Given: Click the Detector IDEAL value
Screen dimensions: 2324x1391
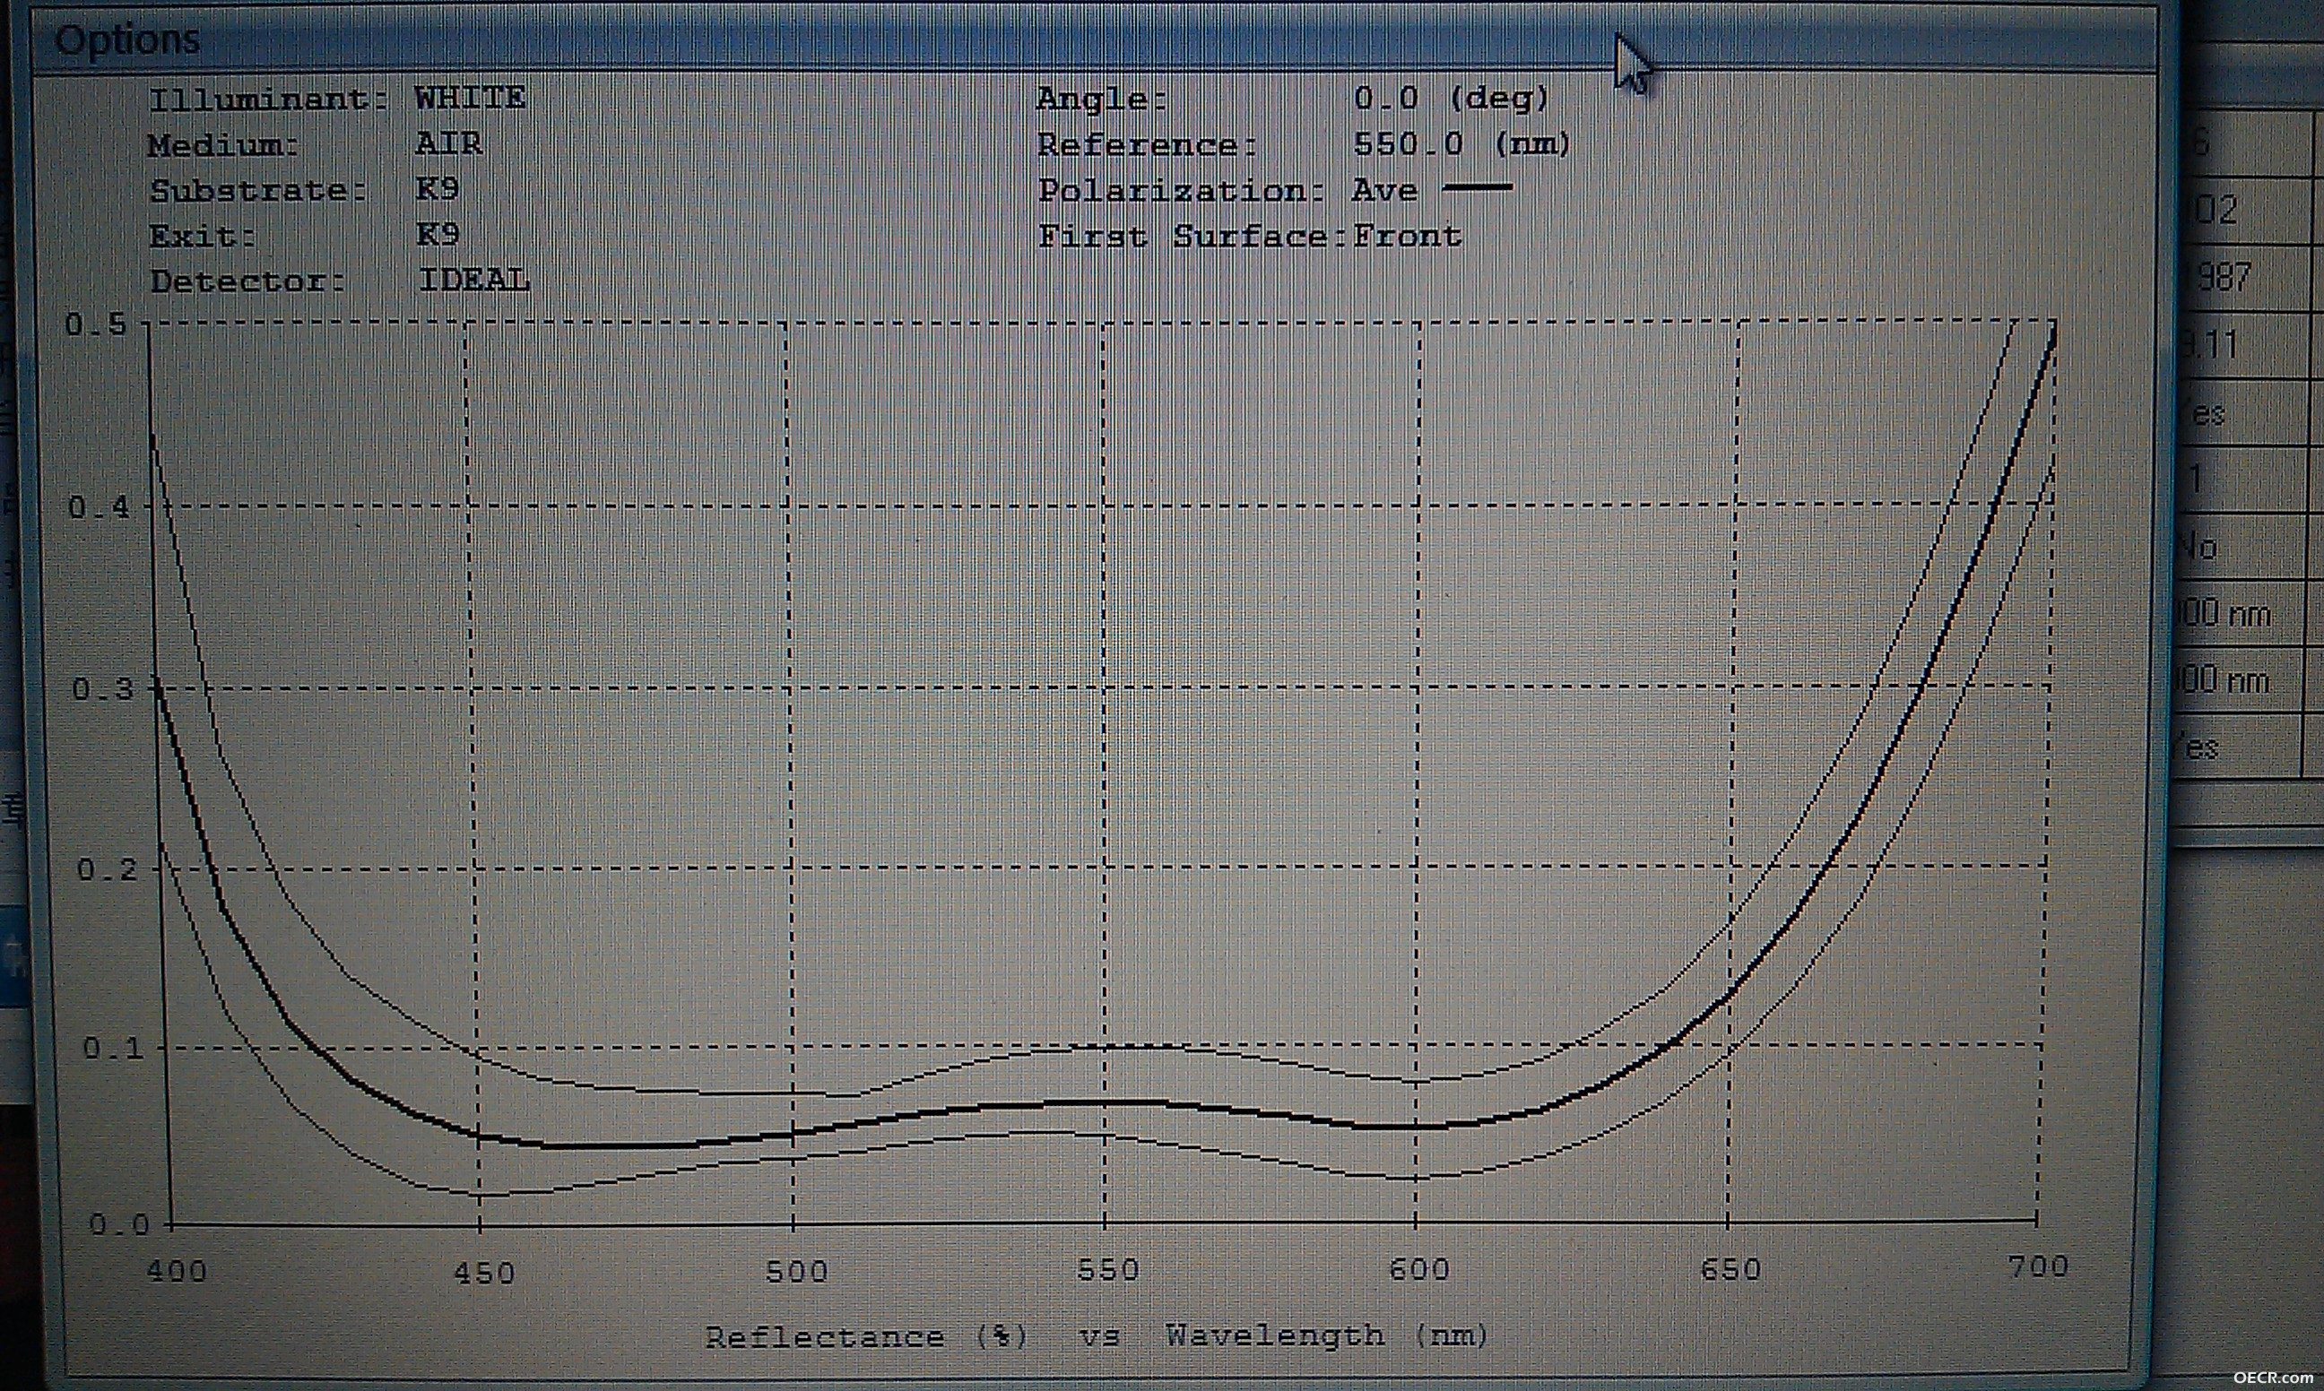Looking at the screenshot, I should pyautogui.click(x=474, y=280).
